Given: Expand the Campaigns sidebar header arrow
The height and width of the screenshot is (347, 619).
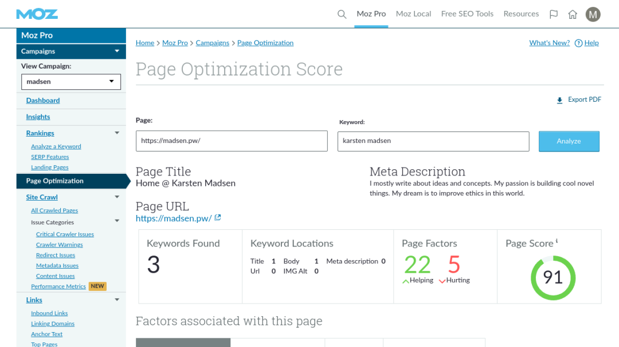Looking at the screenshot, I should [x=117, y=51].
